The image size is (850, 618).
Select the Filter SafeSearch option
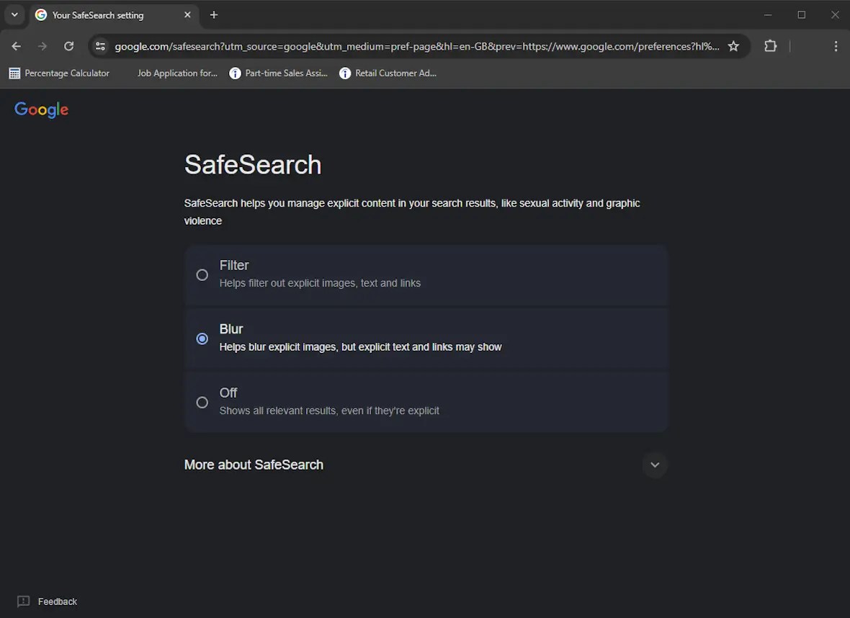[202, 275]
